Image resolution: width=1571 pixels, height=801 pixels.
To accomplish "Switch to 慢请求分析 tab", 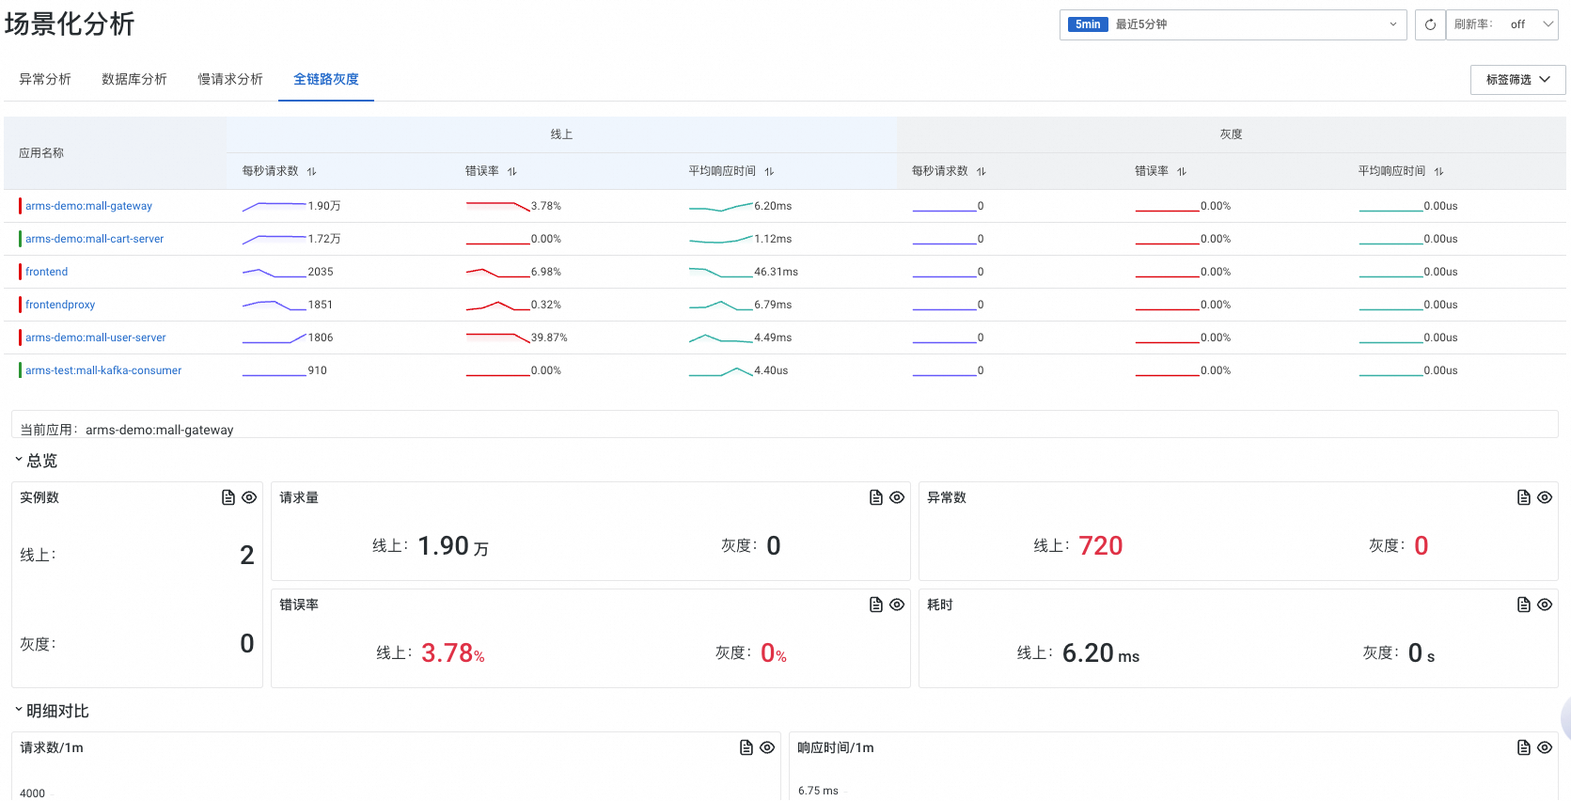I will [x=230, y=79].
